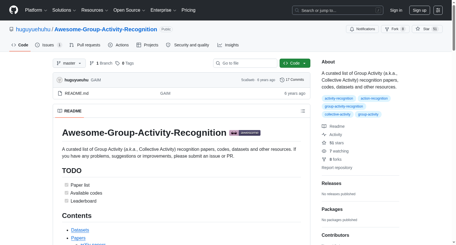Screen dimensions: 456x245
Task: Open the Datasets contents link
Action: (80, 230)
